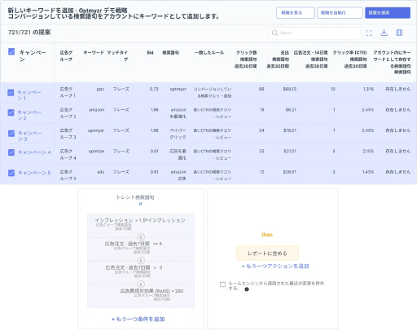Download the suggestions via download icon
This screenshot has width=417, height=331.
pyautogui.click(x=384, y=33)
